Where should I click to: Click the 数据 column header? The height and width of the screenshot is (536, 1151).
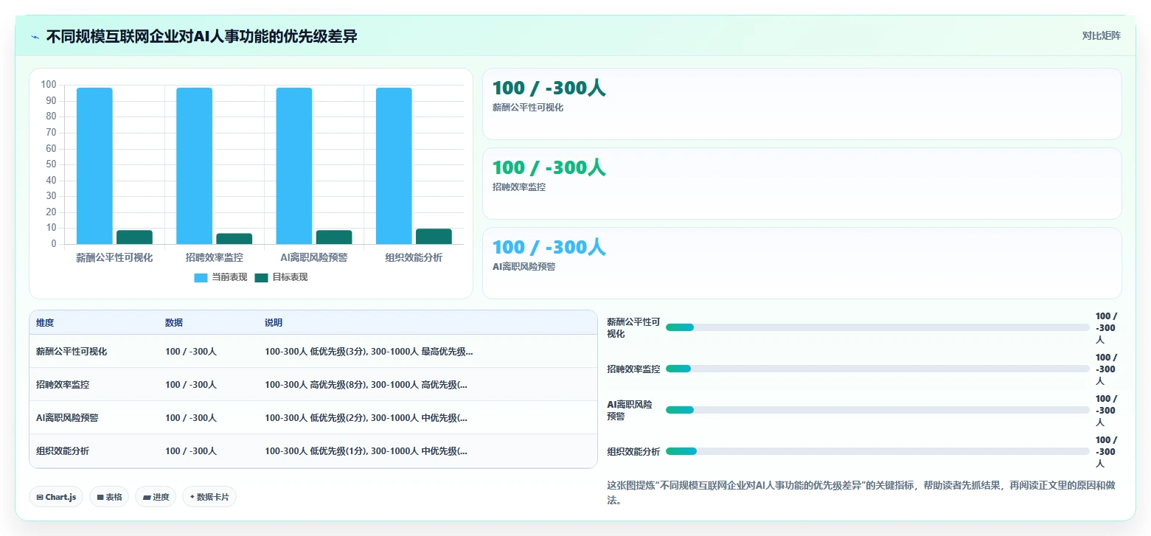pyautogui.click(x=174, y=323)
